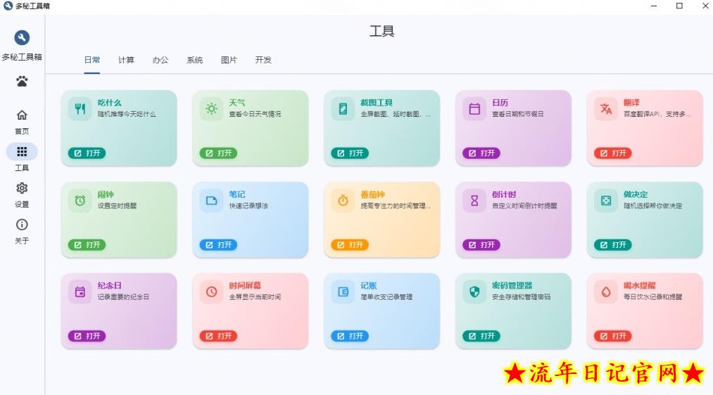This screenshot has height=395, width=713.
Task: Click the 全屏显示当前时间 description text
Action: [255, 297]
